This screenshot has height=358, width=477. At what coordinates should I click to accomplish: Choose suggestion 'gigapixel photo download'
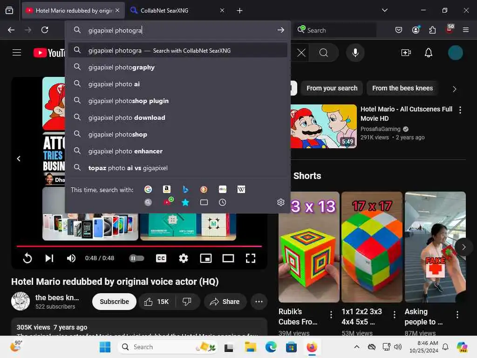coord(178,117)
